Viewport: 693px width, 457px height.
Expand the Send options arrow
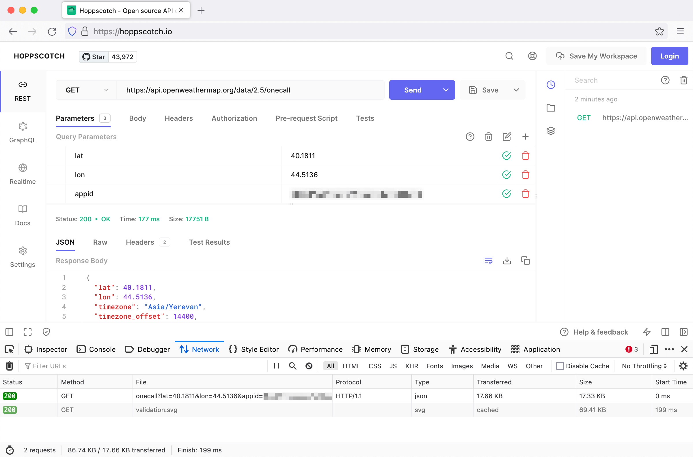tap(445, 90)
